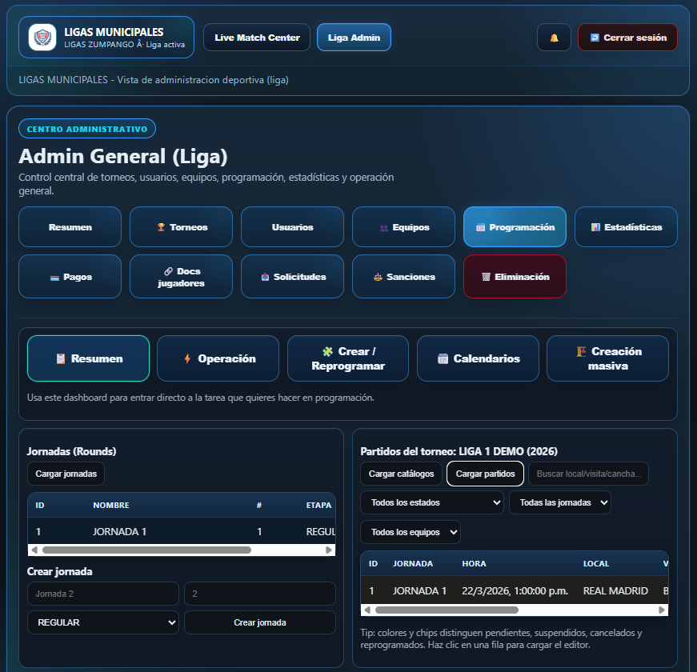Click the Cerrar sesión button
The width and height of the screenshot is (697, 672).
(x=627, y=38)
